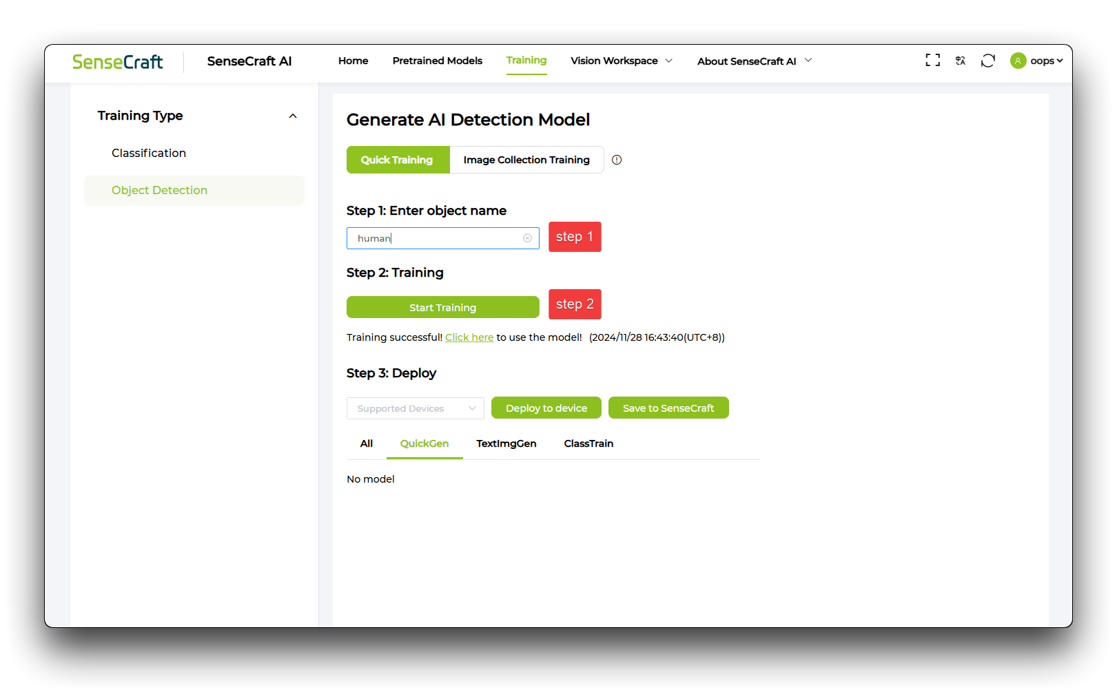Open the TextImgGen tab

(x=506, y=443)
